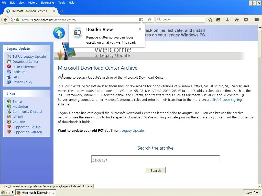Open the Downloads arrow icon
The width and height of the screenshot is (262, 196).
[227, 20]
